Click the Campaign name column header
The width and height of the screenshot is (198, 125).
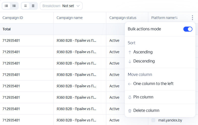[69, 18]
